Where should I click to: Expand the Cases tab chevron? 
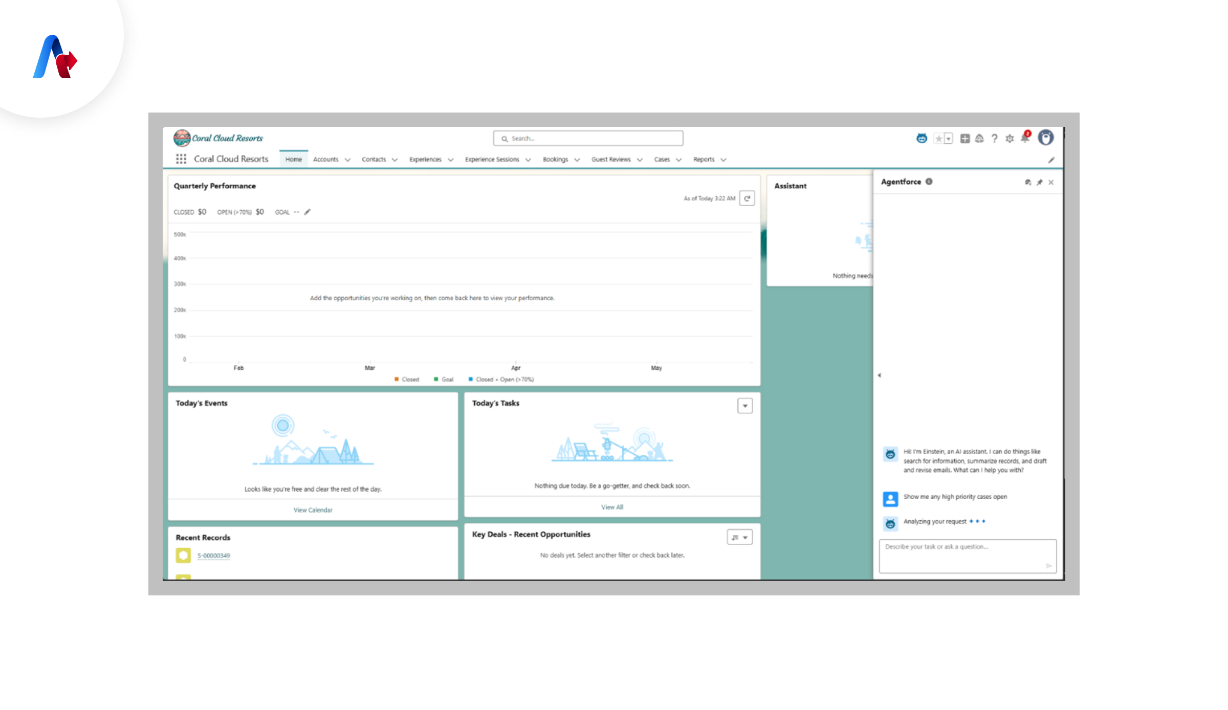pyautogui.click(x=679, y=160)
